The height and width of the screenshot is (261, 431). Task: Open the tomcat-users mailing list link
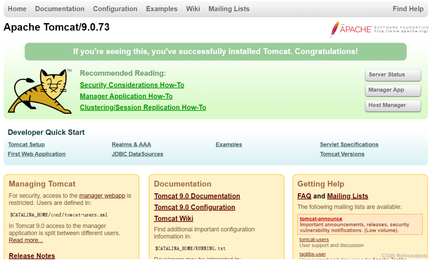click(314, 240)
